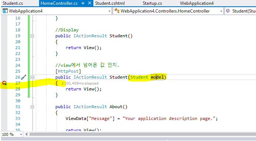Image resolution: width=256 pixels, height=141 pixels.
Task: Open the 100 % zoom dropdown
Action: pyautogui.click(x=21, y=134)
